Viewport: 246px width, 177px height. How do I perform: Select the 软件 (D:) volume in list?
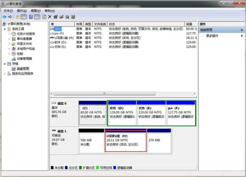point(60,42)
